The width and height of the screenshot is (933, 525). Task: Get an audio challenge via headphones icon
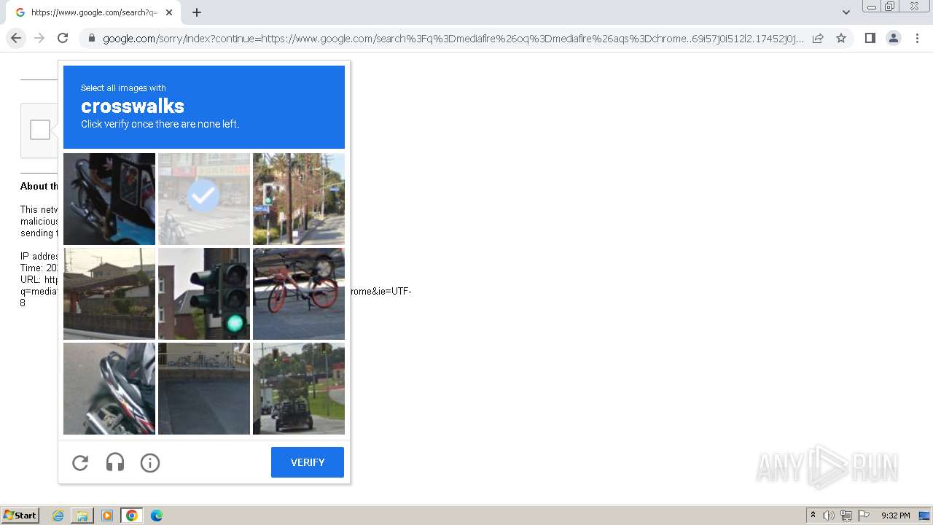(x=115, y=462)
